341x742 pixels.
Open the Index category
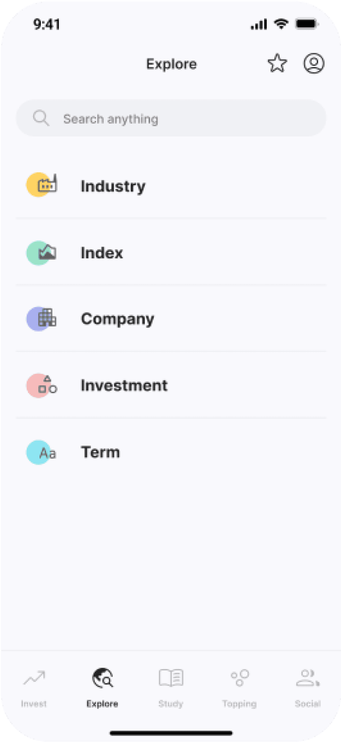171,252
